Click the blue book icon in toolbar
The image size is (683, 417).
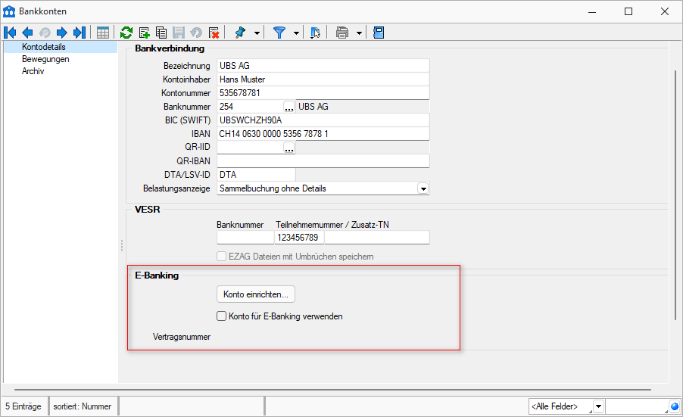(x=379, y=33)
